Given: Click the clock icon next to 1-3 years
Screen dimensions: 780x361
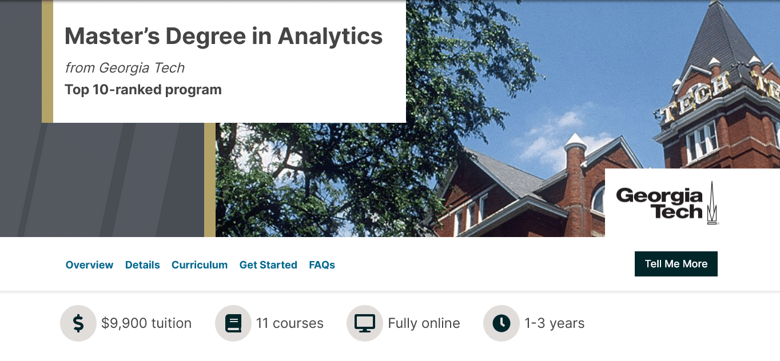Looking at the screenshot, I should (500, 323).
